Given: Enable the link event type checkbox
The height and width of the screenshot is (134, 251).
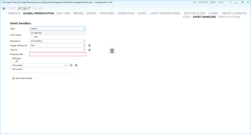Looking at the screenshot, I should (x=32, y=37).
